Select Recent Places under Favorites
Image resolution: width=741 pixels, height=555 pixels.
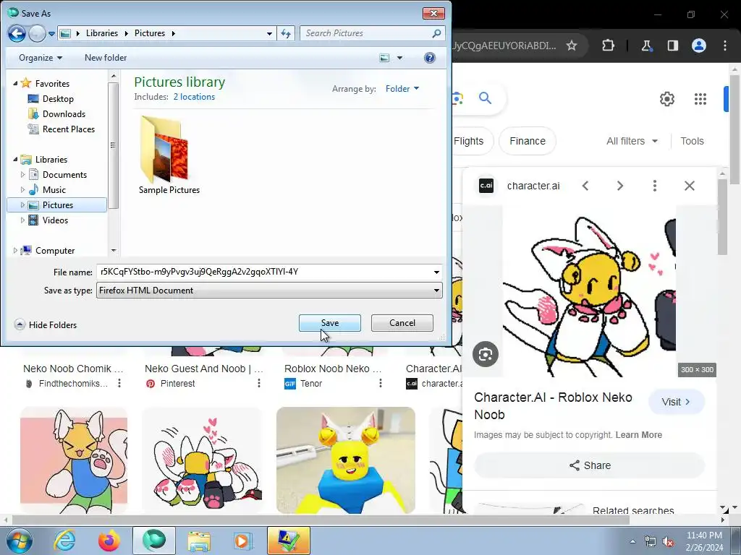tap(68, 129)
